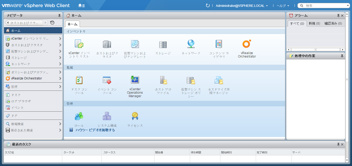This screenshot has height=166, width=352.
Task: Sort by 開始時刻 column header
Action: coord(238,153)
